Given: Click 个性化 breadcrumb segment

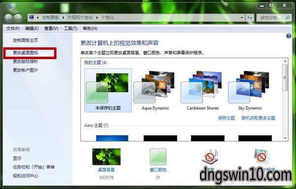Looking at the screenshot, I should point(108,18).
